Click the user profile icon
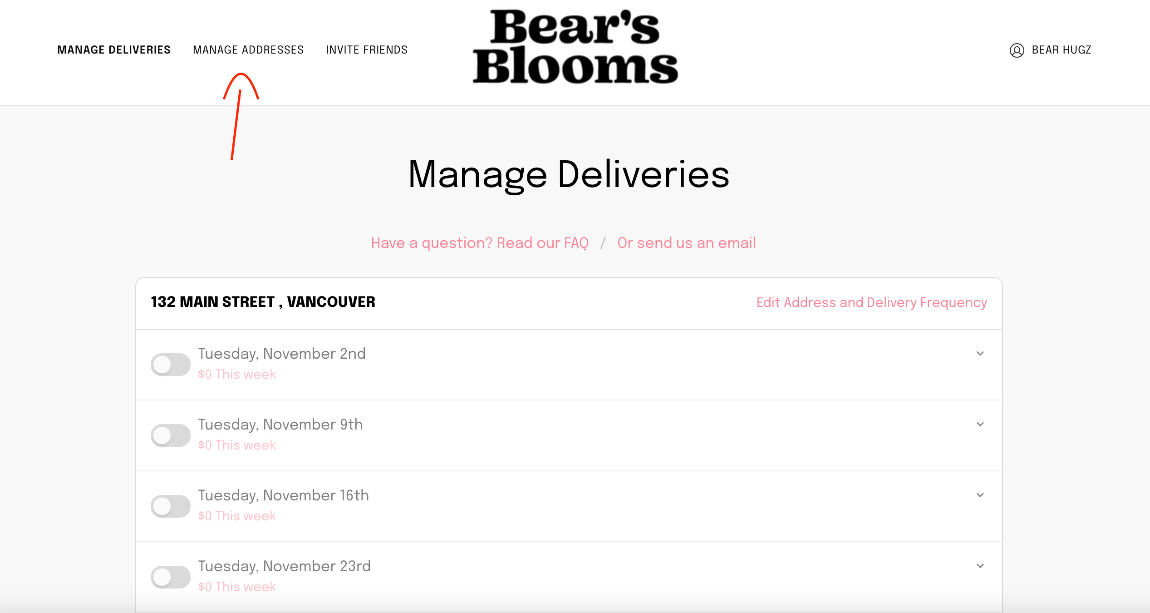1150x613 pixels. (1017, 50)
